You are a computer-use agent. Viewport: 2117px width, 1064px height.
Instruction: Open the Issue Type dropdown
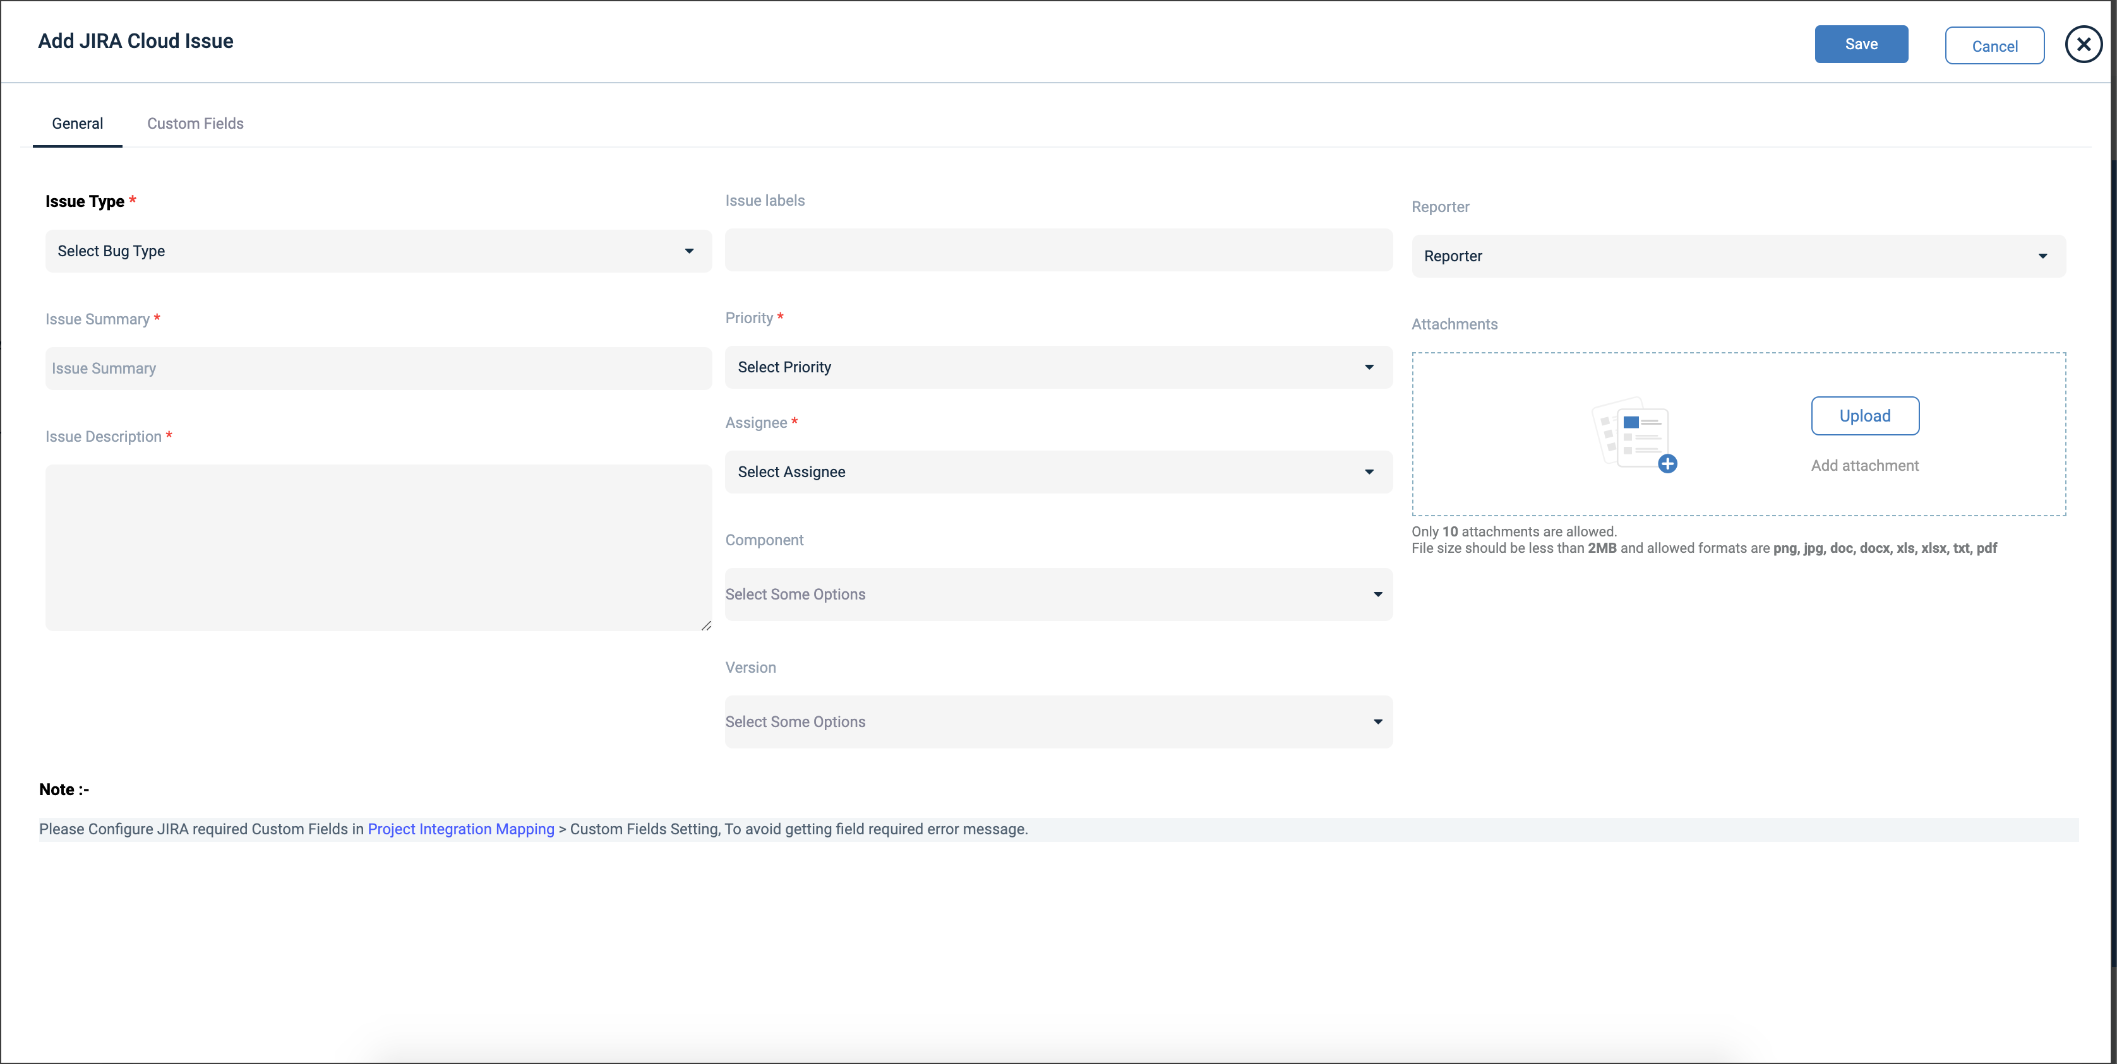click(378, 251)
